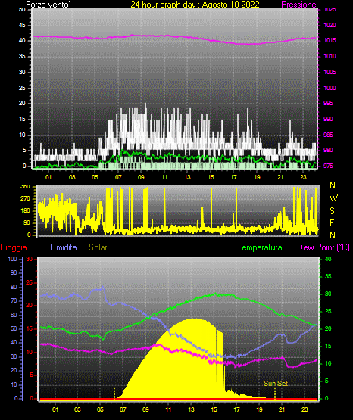Click the Solar legend label
The height and width of the screenshot is (420, 353).
[x=98, y=247]
